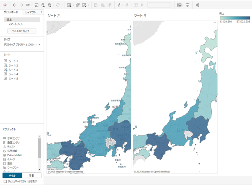The height and width of the screenshot is (185, 252).
Task: Click the share icon in toolbar
Action: coord(197,5)
